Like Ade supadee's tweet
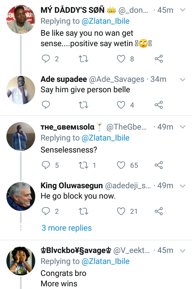The width and height of the screenshot is (192, 289). pos(121,105)
